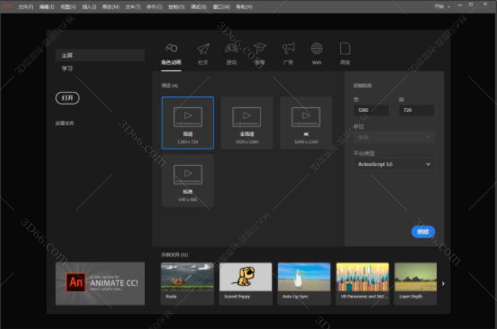Pick the Ads megaphone category icon
This screenshot has height=329, width=497.
click(288, 49)
